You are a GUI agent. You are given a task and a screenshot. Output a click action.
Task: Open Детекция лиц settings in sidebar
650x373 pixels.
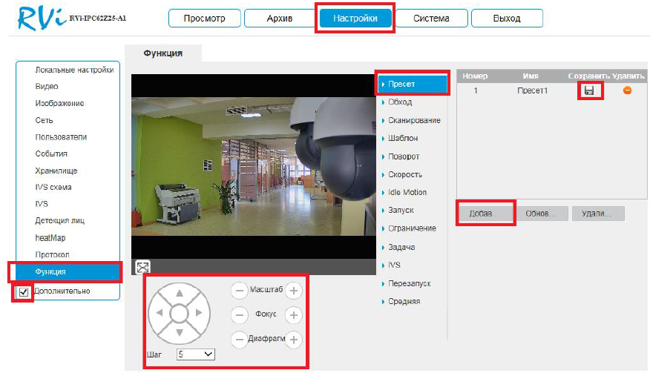tap(60, 221)
